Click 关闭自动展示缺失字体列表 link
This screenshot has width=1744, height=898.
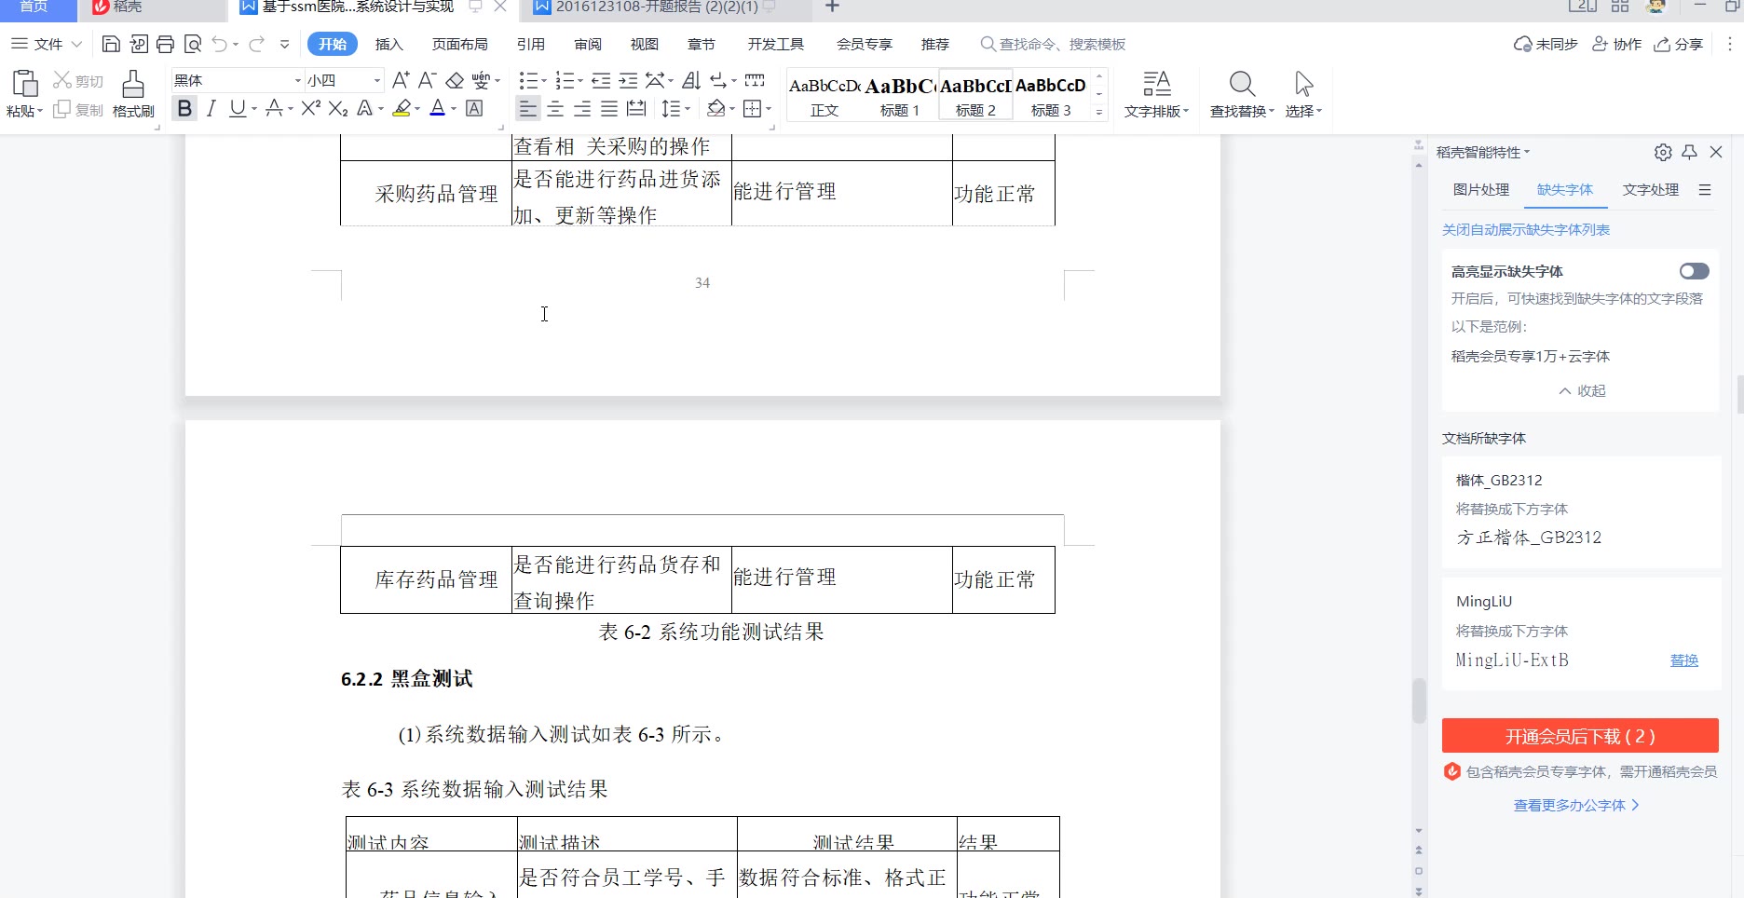(1526, 229)
